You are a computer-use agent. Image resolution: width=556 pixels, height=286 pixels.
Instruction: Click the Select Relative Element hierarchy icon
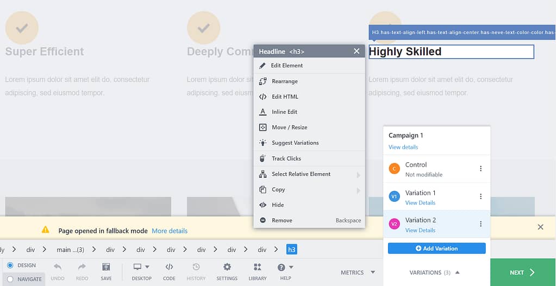coord(263,174)
